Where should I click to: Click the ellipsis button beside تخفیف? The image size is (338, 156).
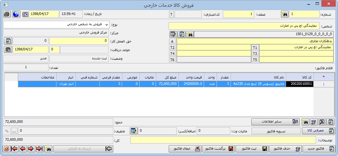(14, 131)
